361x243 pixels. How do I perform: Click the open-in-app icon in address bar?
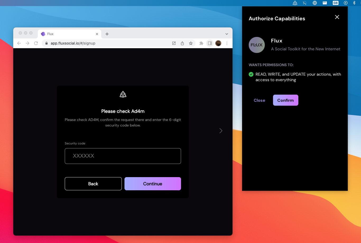click(x=174, y=43)
